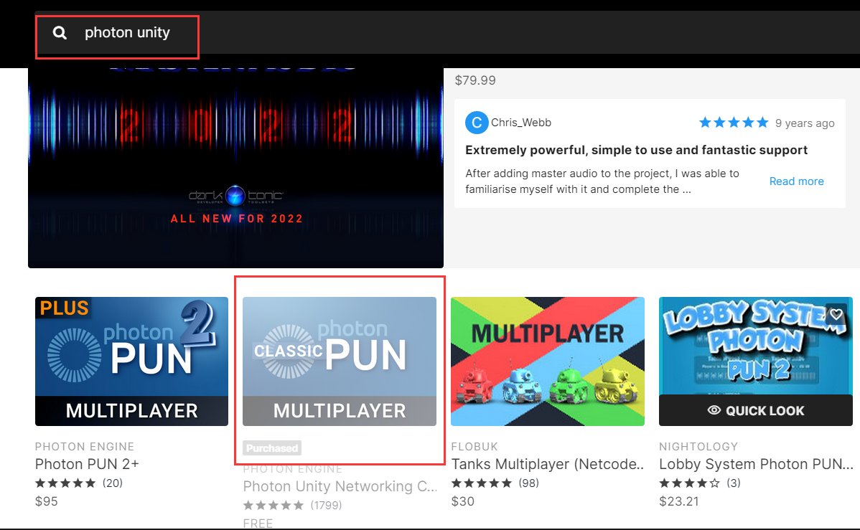The image size is (860, 530).
Task: Click 'Read more' on the review
Action: point(796,181)
